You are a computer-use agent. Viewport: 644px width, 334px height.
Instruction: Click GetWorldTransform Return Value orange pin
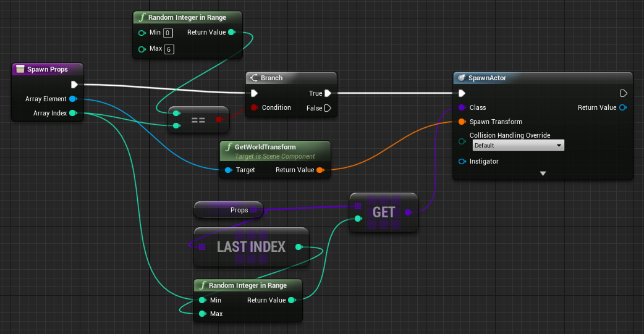320,170
